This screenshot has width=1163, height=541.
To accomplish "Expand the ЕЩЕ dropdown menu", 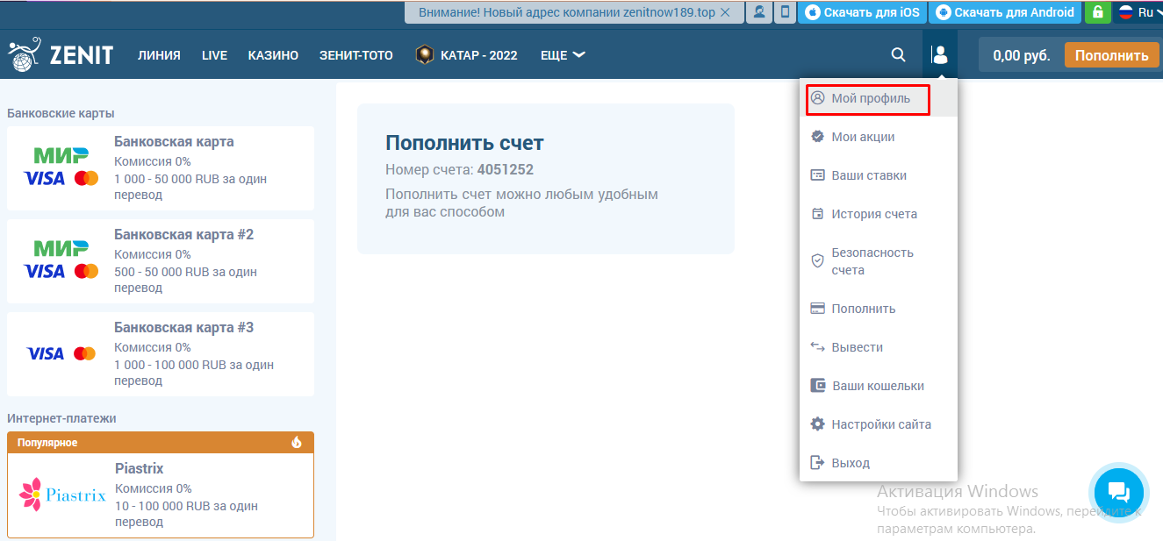I will (x=563, y=55).
